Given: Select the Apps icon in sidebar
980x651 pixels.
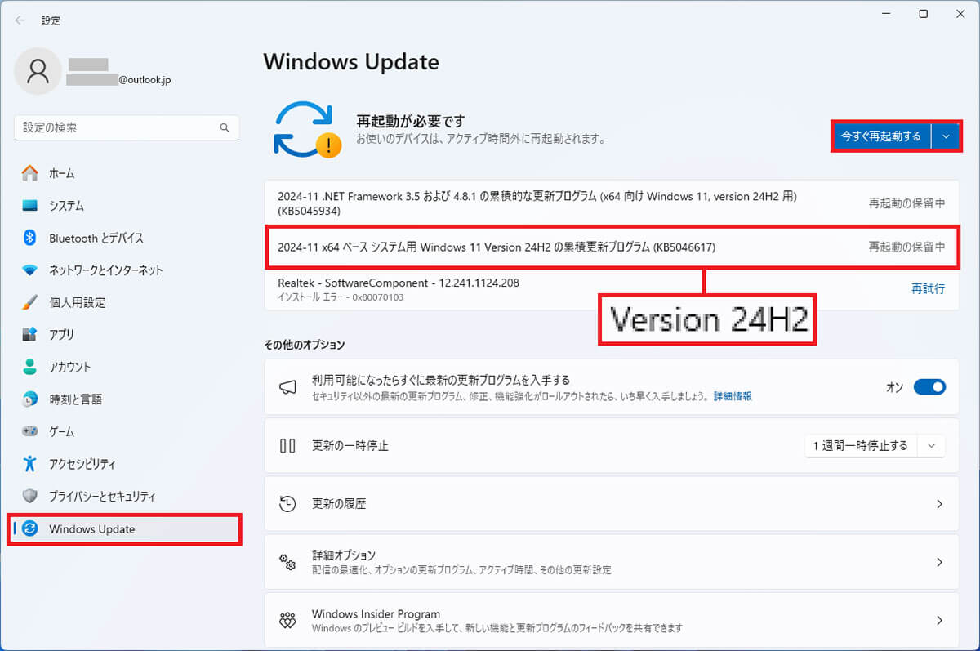Looking at the screenshot, I should 30,334.
